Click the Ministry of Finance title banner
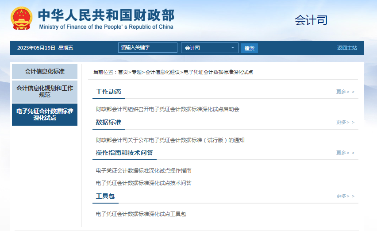The height and width of the screenshot is (231, 377). click(x=106, y=19)
